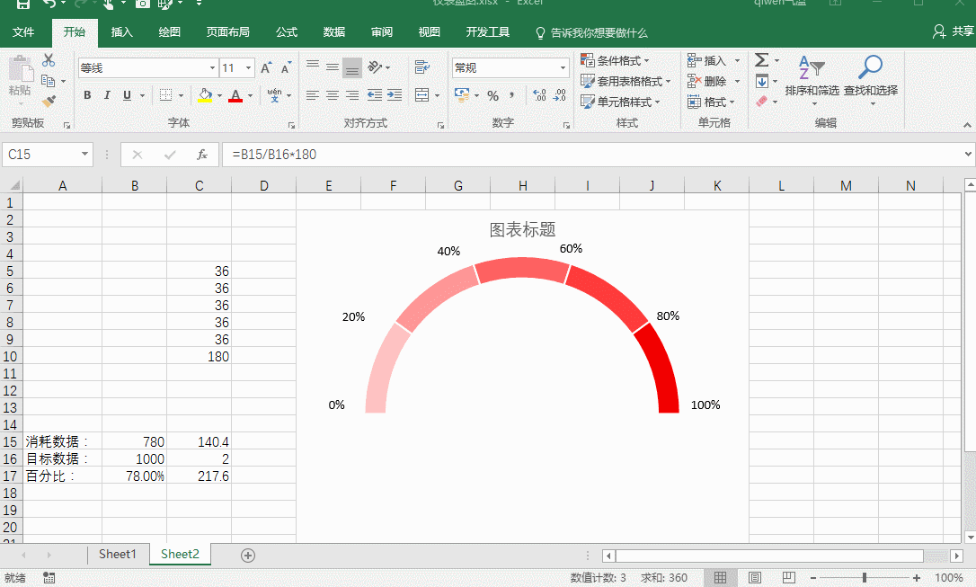The image size is (976, 587).
Task: Click Tell Me search box 告诉我你想要做什么
Action: [x=591, y=32]
